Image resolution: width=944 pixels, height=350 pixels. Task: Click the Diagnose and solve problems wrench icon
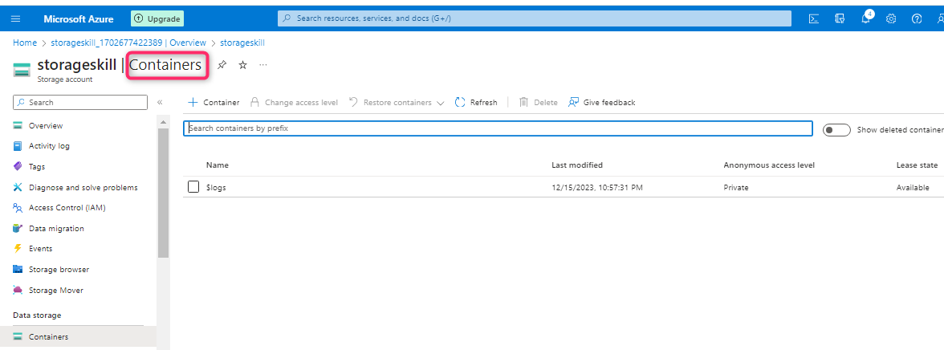18,187
